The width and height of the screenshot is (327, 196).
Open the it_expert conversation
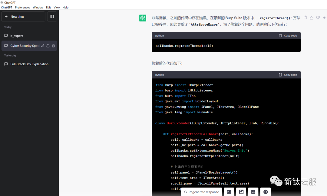tap(17, 36)
